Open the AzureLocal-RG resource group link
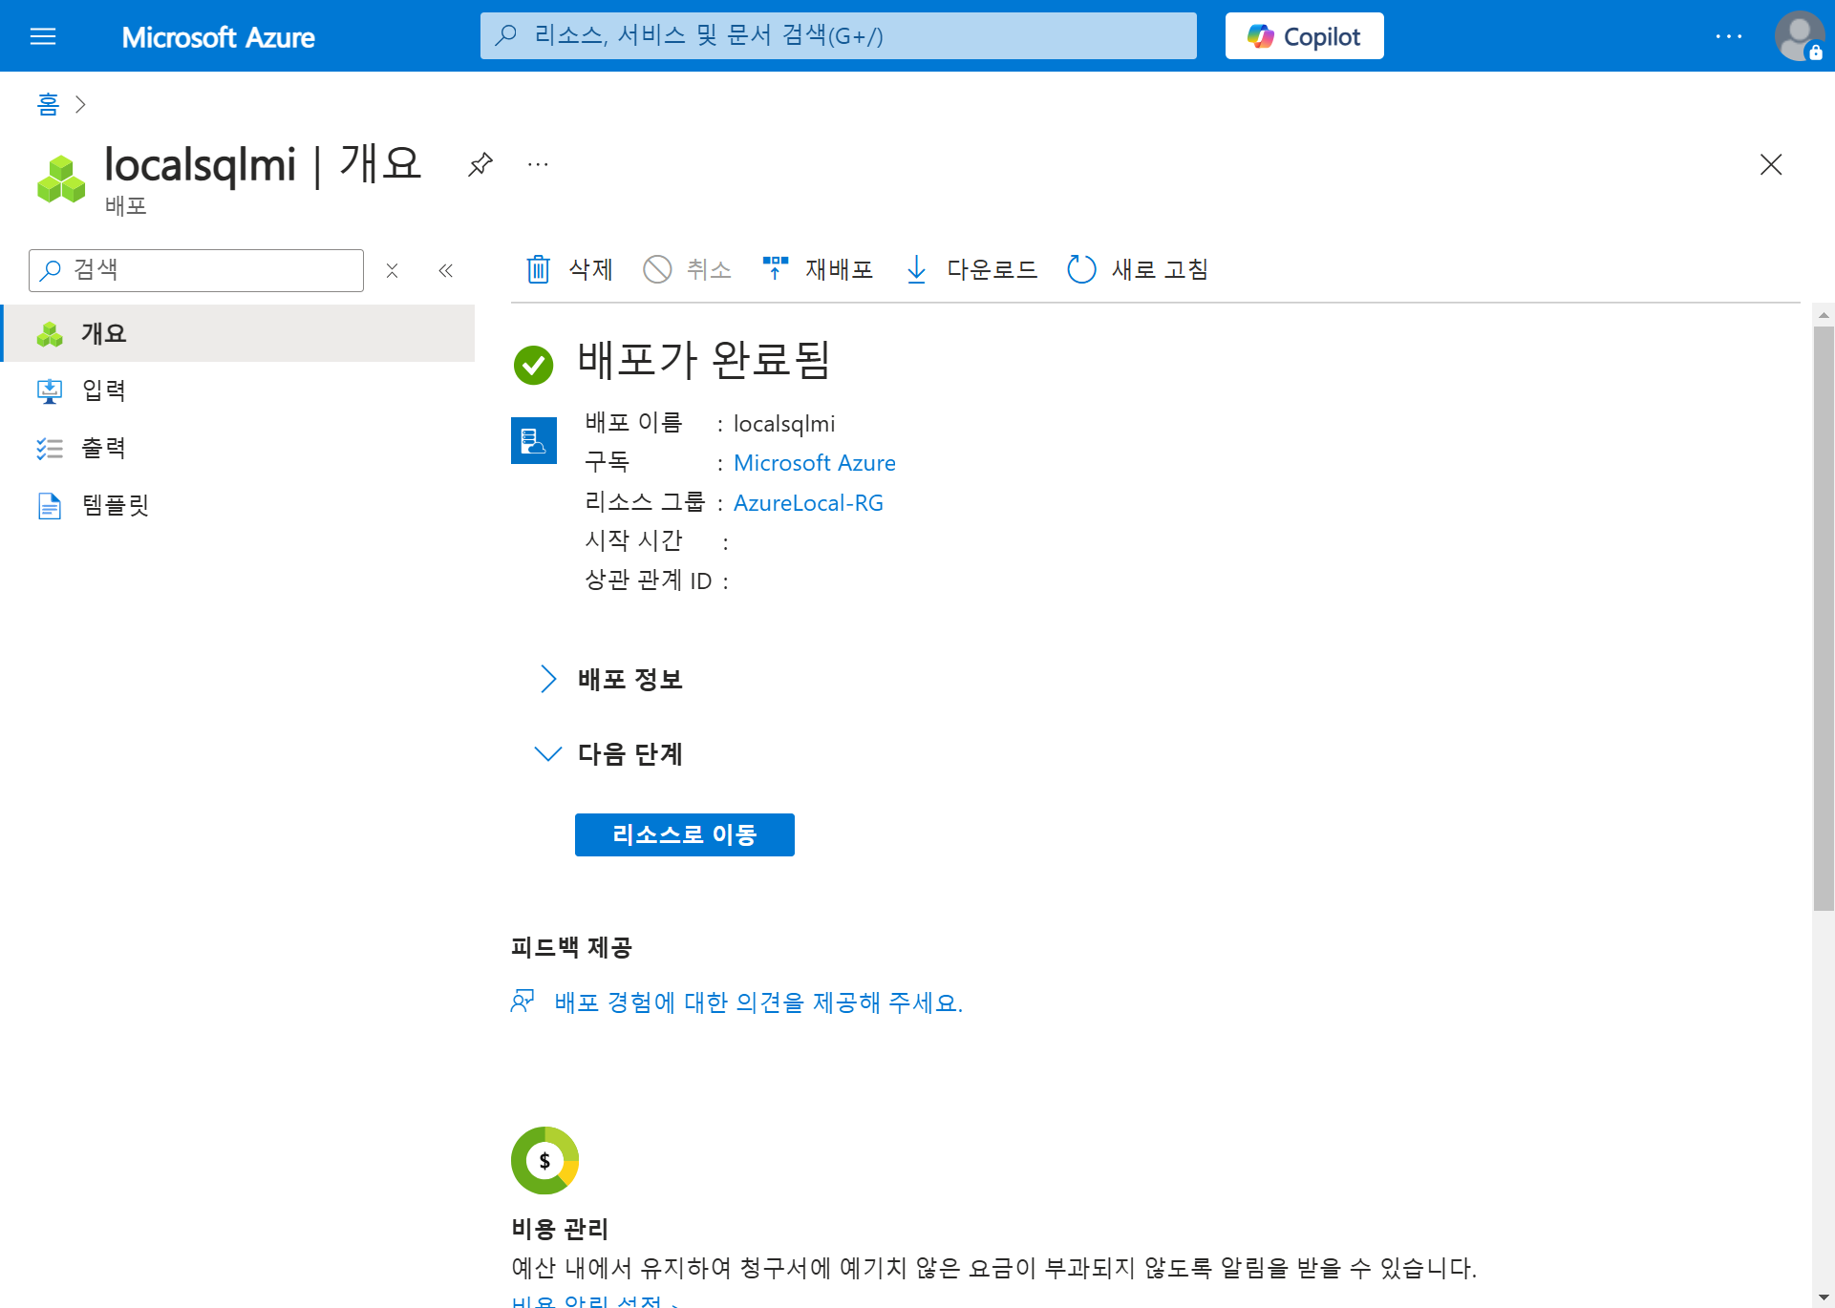Image resolution: width=1835 pixels, height=1308 pixels. click(808, 503)
